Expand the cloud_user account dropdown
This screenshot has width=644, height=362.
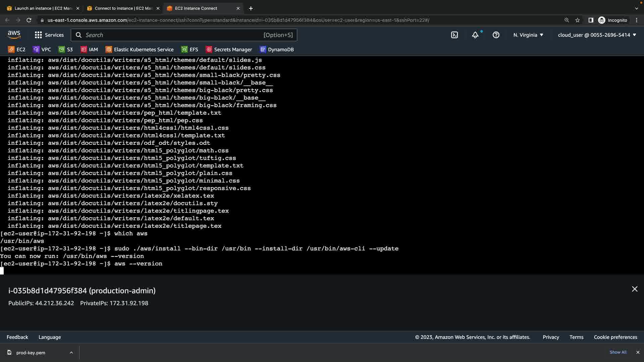click(597, 35)
